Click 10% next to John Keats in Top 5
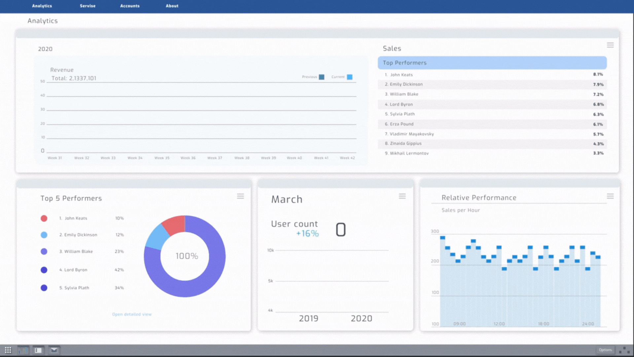The height and width of the screenshot is (357, 634). click(120, 218)
